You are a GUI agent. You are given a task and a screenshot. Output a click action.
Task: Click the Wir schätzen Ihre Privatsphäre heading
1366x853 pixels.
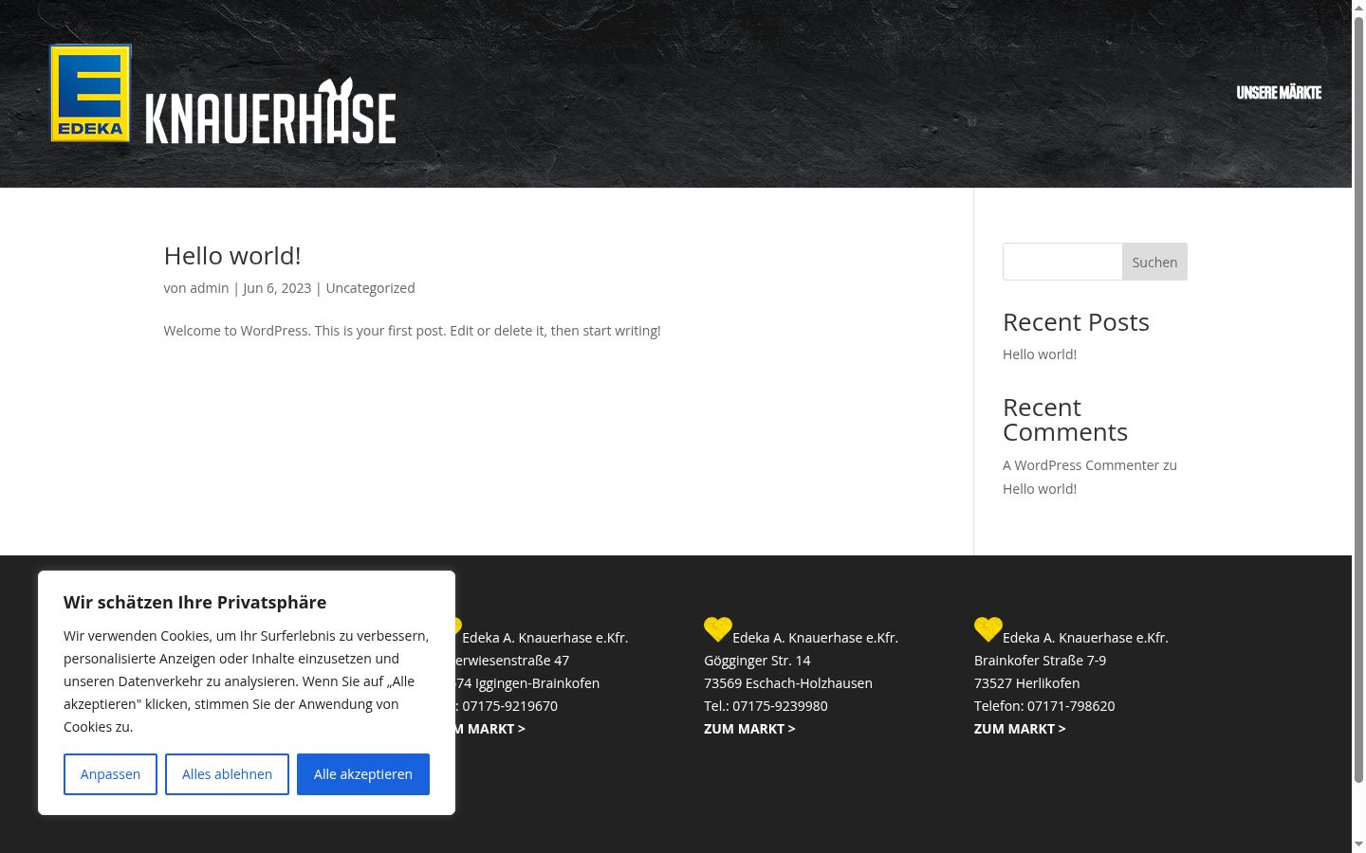[x=194, y=602]
